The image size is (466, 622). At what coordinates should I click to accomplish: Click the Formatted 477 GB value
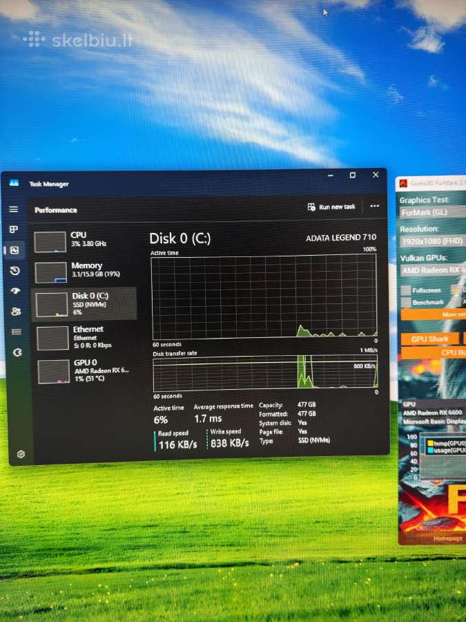307,413
